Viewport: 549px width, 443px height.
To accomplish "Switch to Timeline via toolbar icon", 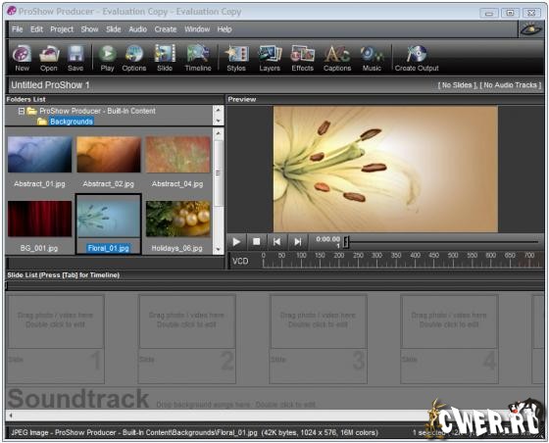I will pos(198,58).
